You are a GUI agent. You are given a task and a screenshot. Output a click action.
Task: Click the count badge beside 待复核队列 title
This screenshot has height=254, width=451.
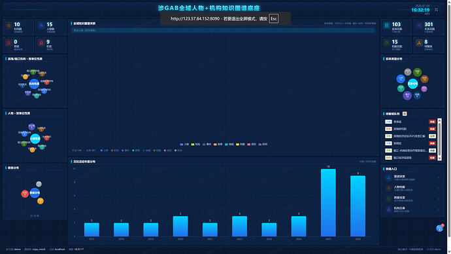405,113
